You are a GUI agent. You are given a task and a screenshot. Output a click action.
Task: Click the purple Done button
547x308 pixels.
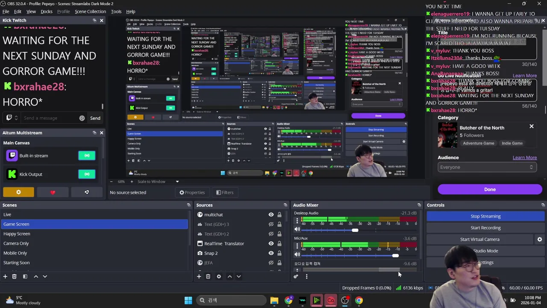(490, 190)
